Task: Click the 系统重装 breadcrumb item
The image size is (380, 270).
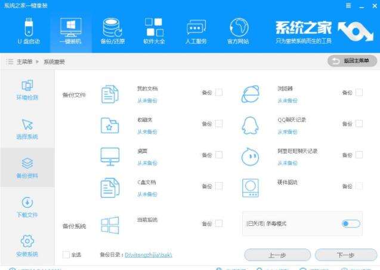Action: tap(54, 62)
